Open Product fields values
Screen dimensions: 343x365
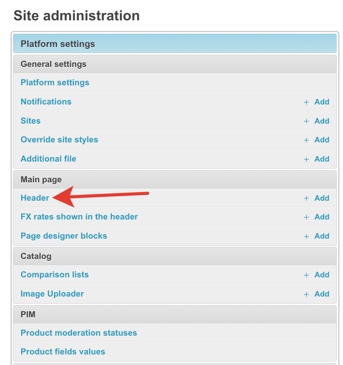[63, 352]
